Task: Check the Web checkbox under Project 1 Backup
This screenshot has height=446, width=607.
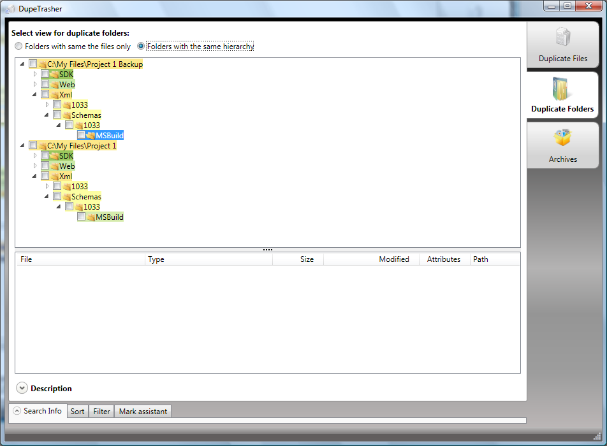Action: [45, 84]
